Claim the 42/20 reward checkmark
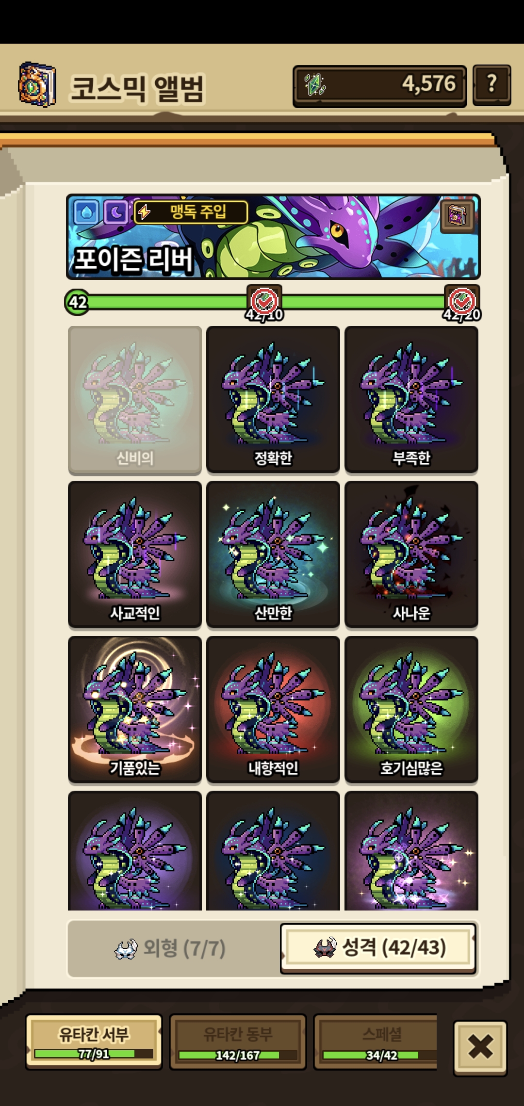Viewport: 524px width, 1106px height. click(462, 302)
